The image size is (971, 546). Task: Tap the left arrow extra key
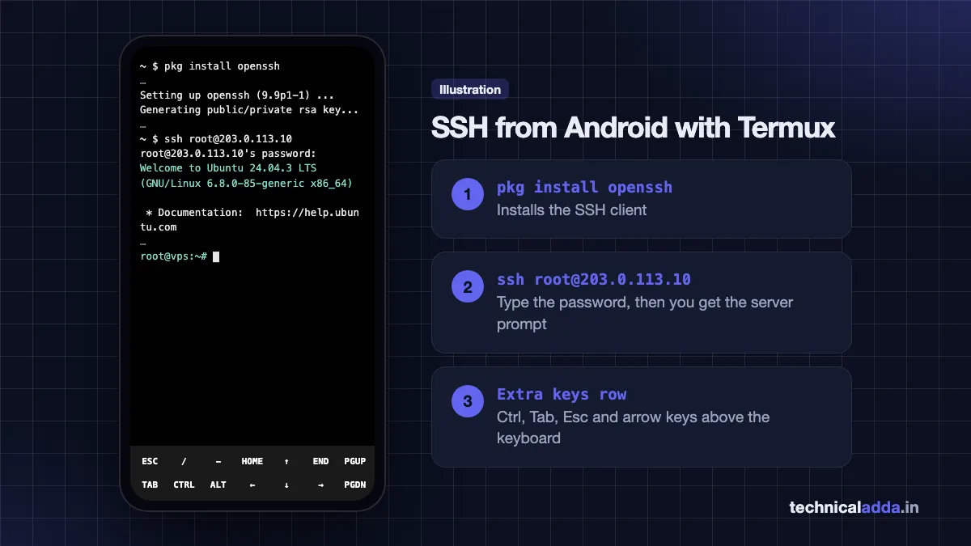[252, 485]
